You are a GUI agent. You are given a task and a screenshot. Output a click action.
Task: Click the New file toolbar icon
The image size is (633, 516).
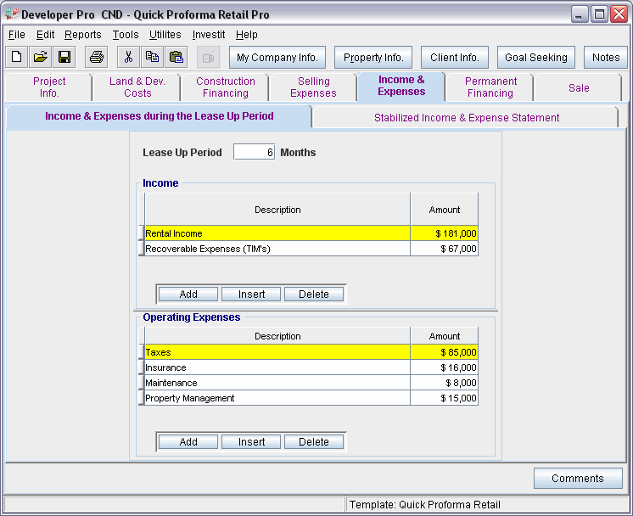click(17, 57)
